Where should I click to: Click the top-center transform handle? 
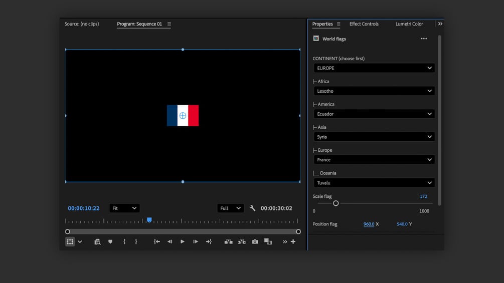tap(183, 50)
